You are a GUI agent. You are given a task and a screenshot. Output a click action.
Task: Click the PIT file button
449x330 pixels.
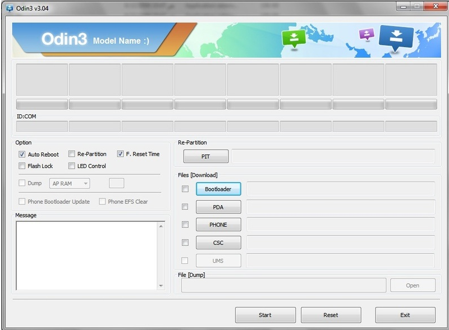206,156
